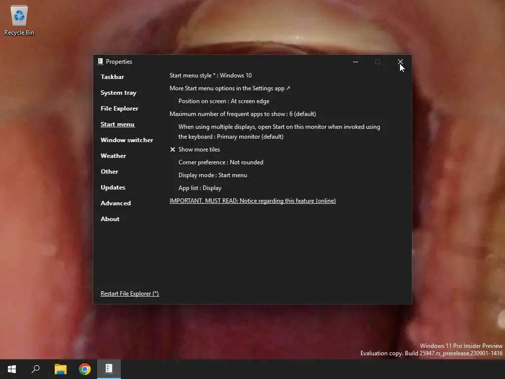Minimize the Properties window

click(356, 62)
